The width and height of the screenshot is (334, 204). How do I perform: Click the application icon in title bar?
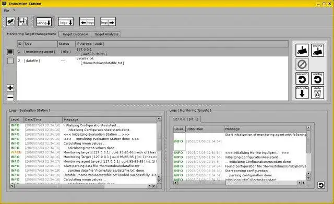click(4, 4)
